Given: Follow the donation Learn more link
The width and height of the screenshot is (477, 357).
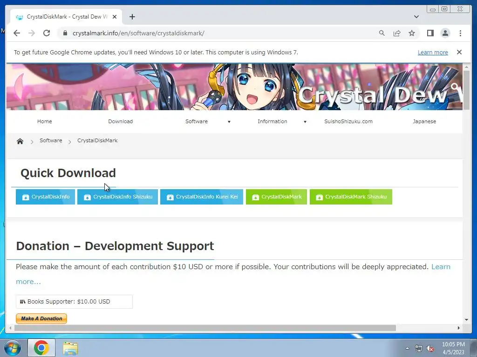Looking at the screenshot, I should pos(441,266).
